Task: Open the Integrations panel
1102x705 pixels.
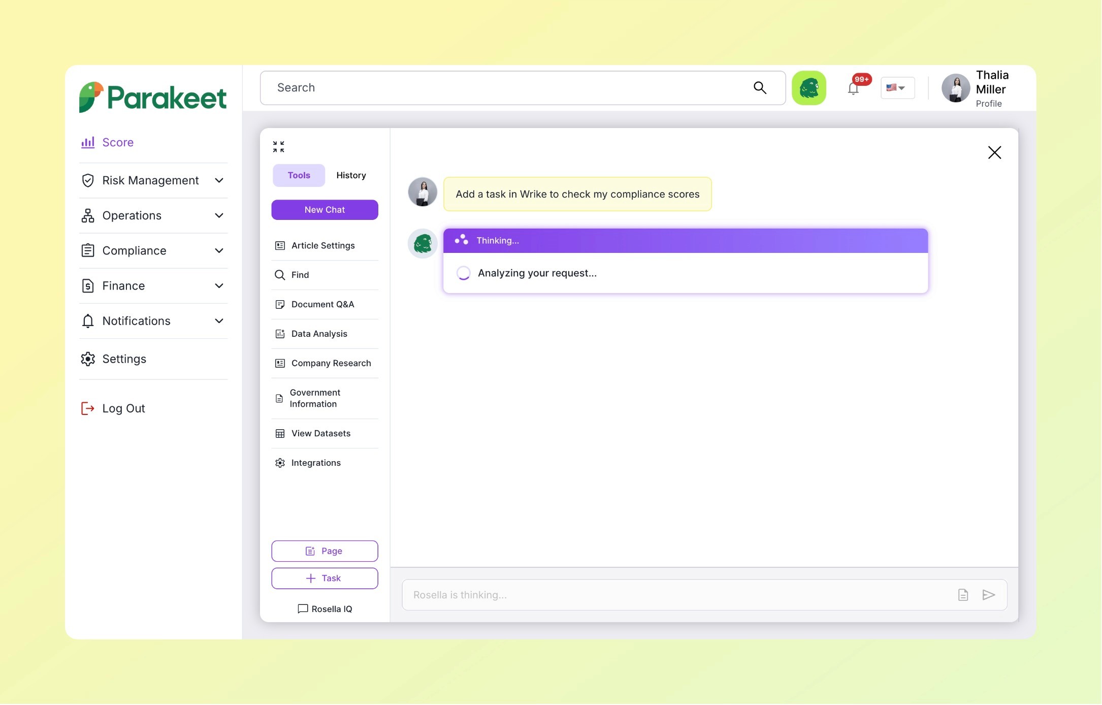Action: 316,463
